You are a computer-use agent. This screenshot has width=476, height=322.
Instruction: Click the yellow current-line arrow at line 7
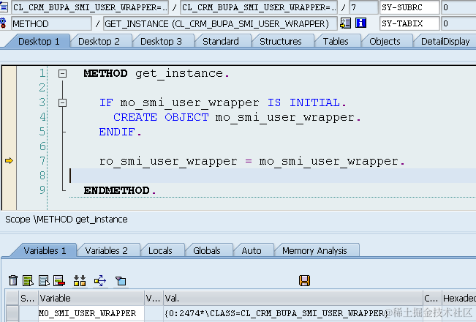(x=9, y=161)
